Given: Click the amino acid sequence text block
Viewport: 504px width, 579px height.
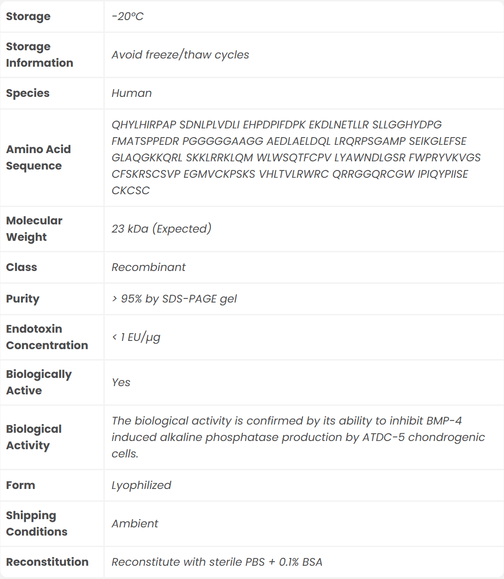Looking at the screenshot, I should point(295,158).
